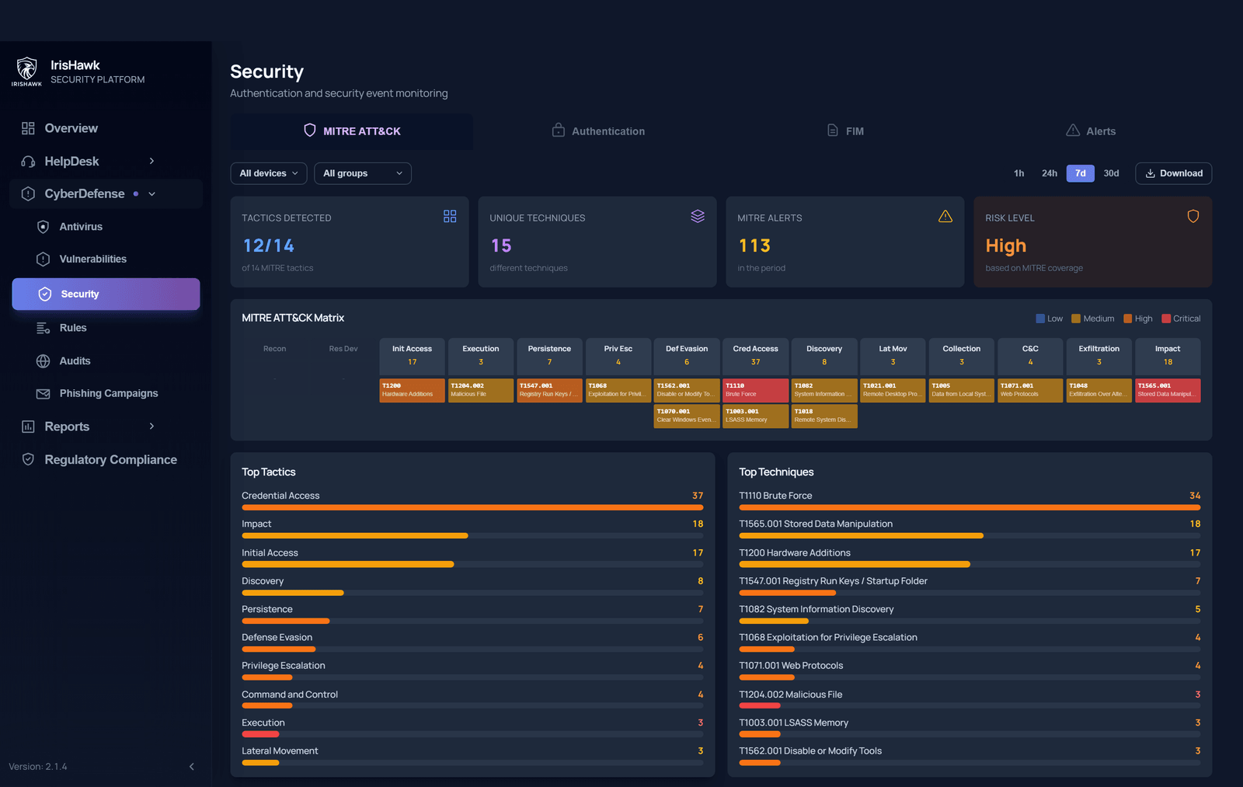Click the Download button
1243x787 pixels.
point(1174,173)
